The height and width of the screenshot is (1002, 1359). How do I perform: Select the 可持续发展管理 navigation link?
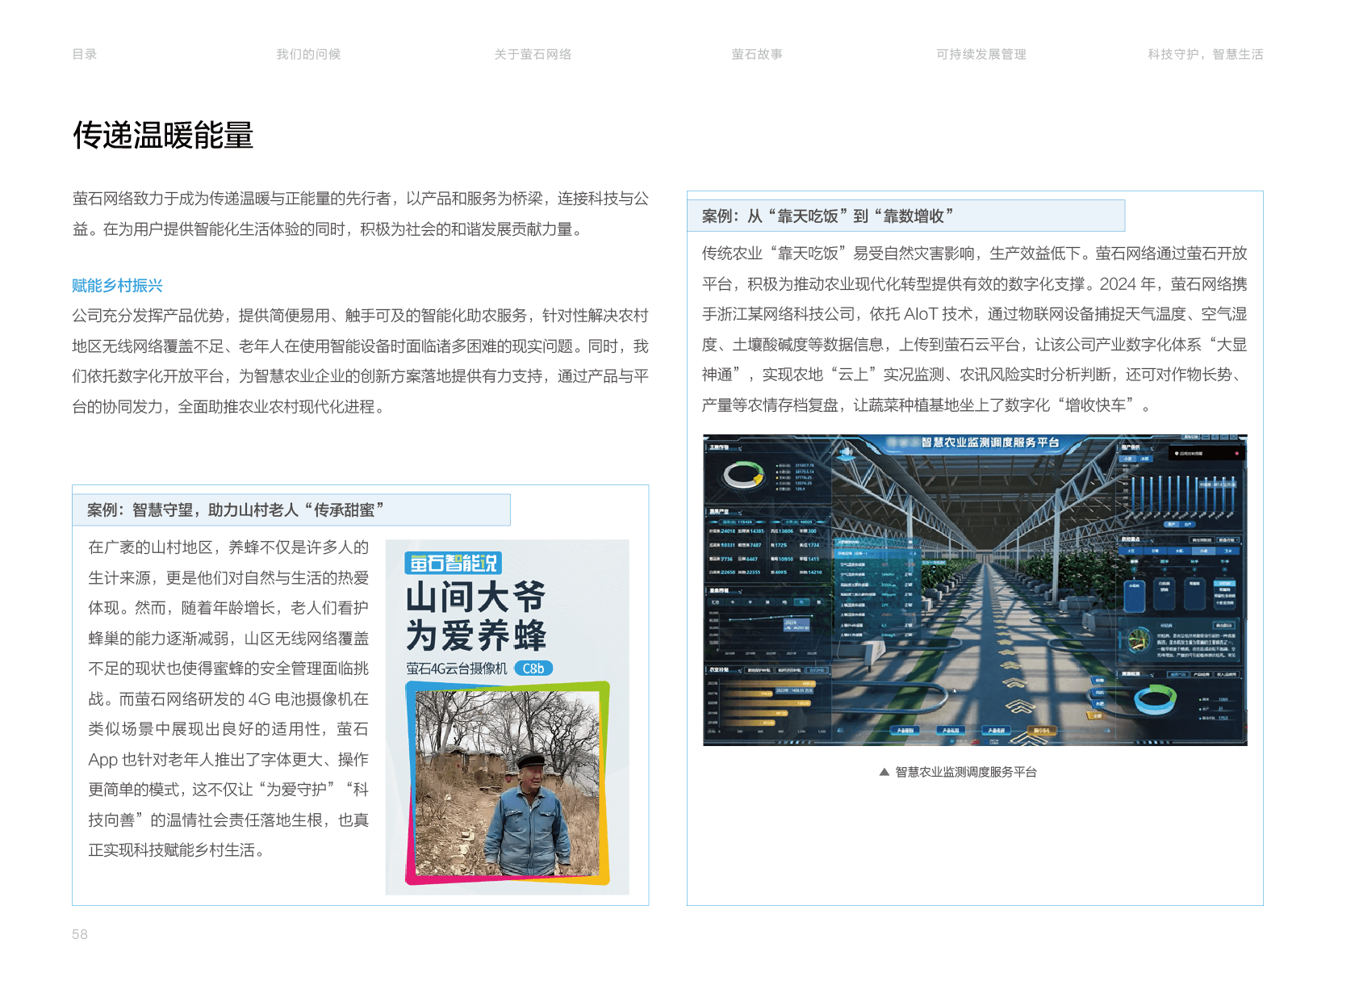coord(981,54)
